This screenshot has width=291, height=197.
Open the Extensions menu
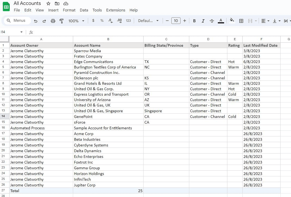pos(116,10)
